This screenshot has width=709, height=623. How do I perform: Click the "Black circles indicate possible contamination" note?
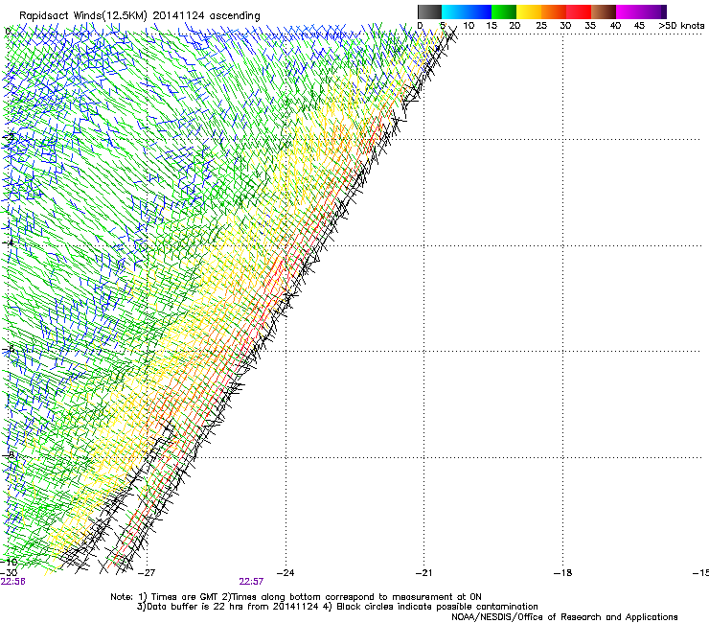coord(437,607)
